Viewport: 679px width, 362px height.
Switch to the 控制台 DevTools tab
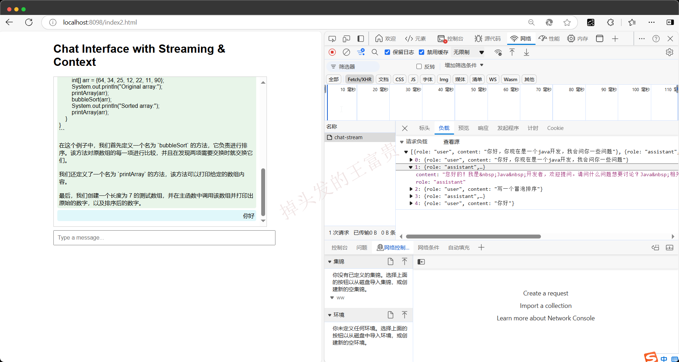451,38
